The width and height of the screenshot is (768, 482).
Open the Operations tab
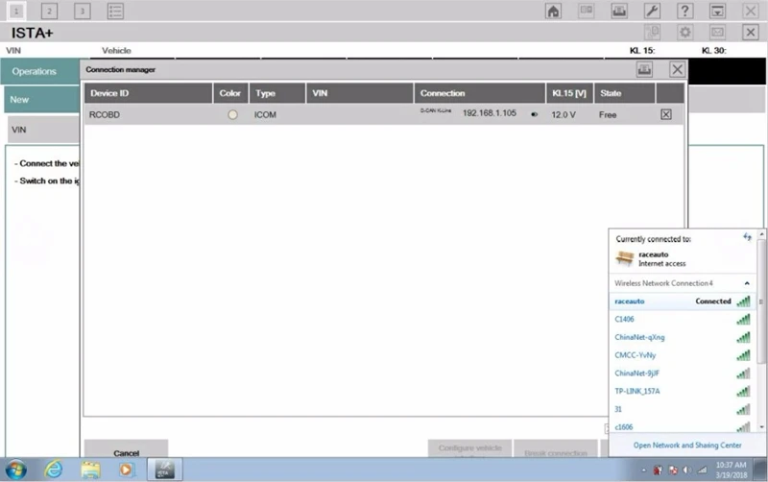40,71
